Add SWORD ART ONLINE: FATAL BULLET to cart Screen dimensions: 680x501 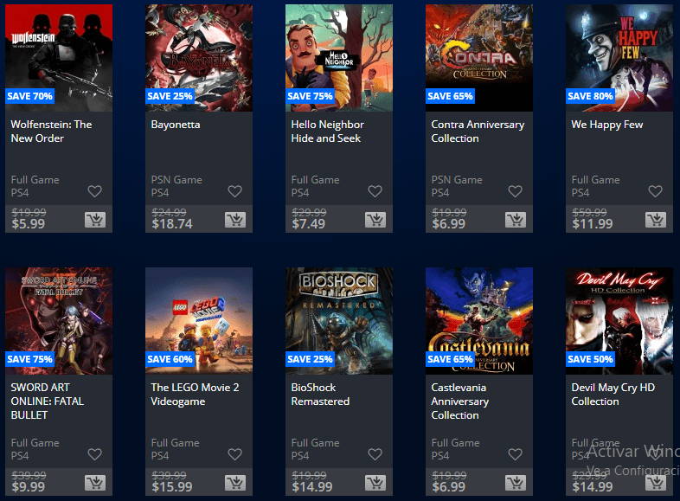pyautogui.click(x=95, y=483)
